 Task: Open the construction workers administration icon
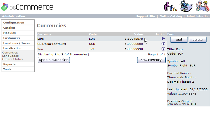pos(203,6)
